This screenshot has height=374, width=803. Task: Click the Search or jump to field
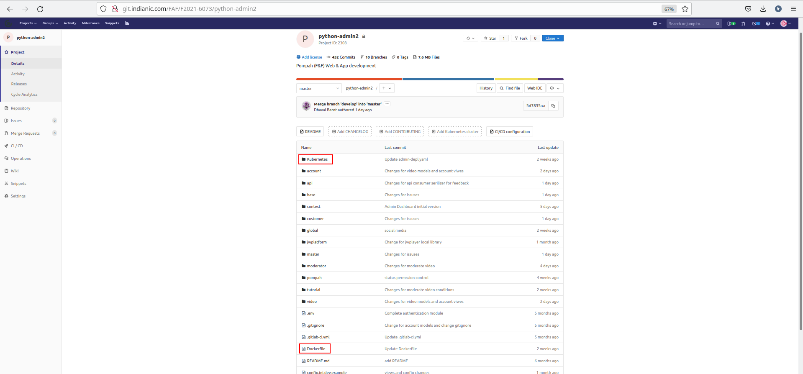pyautogui.click(x=690, y=23)
